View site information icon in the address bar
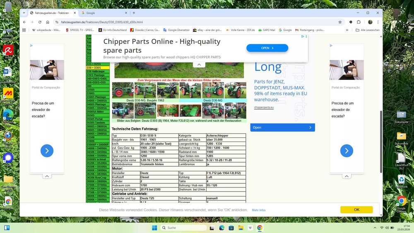414x233 pixels. pos(57,22)
